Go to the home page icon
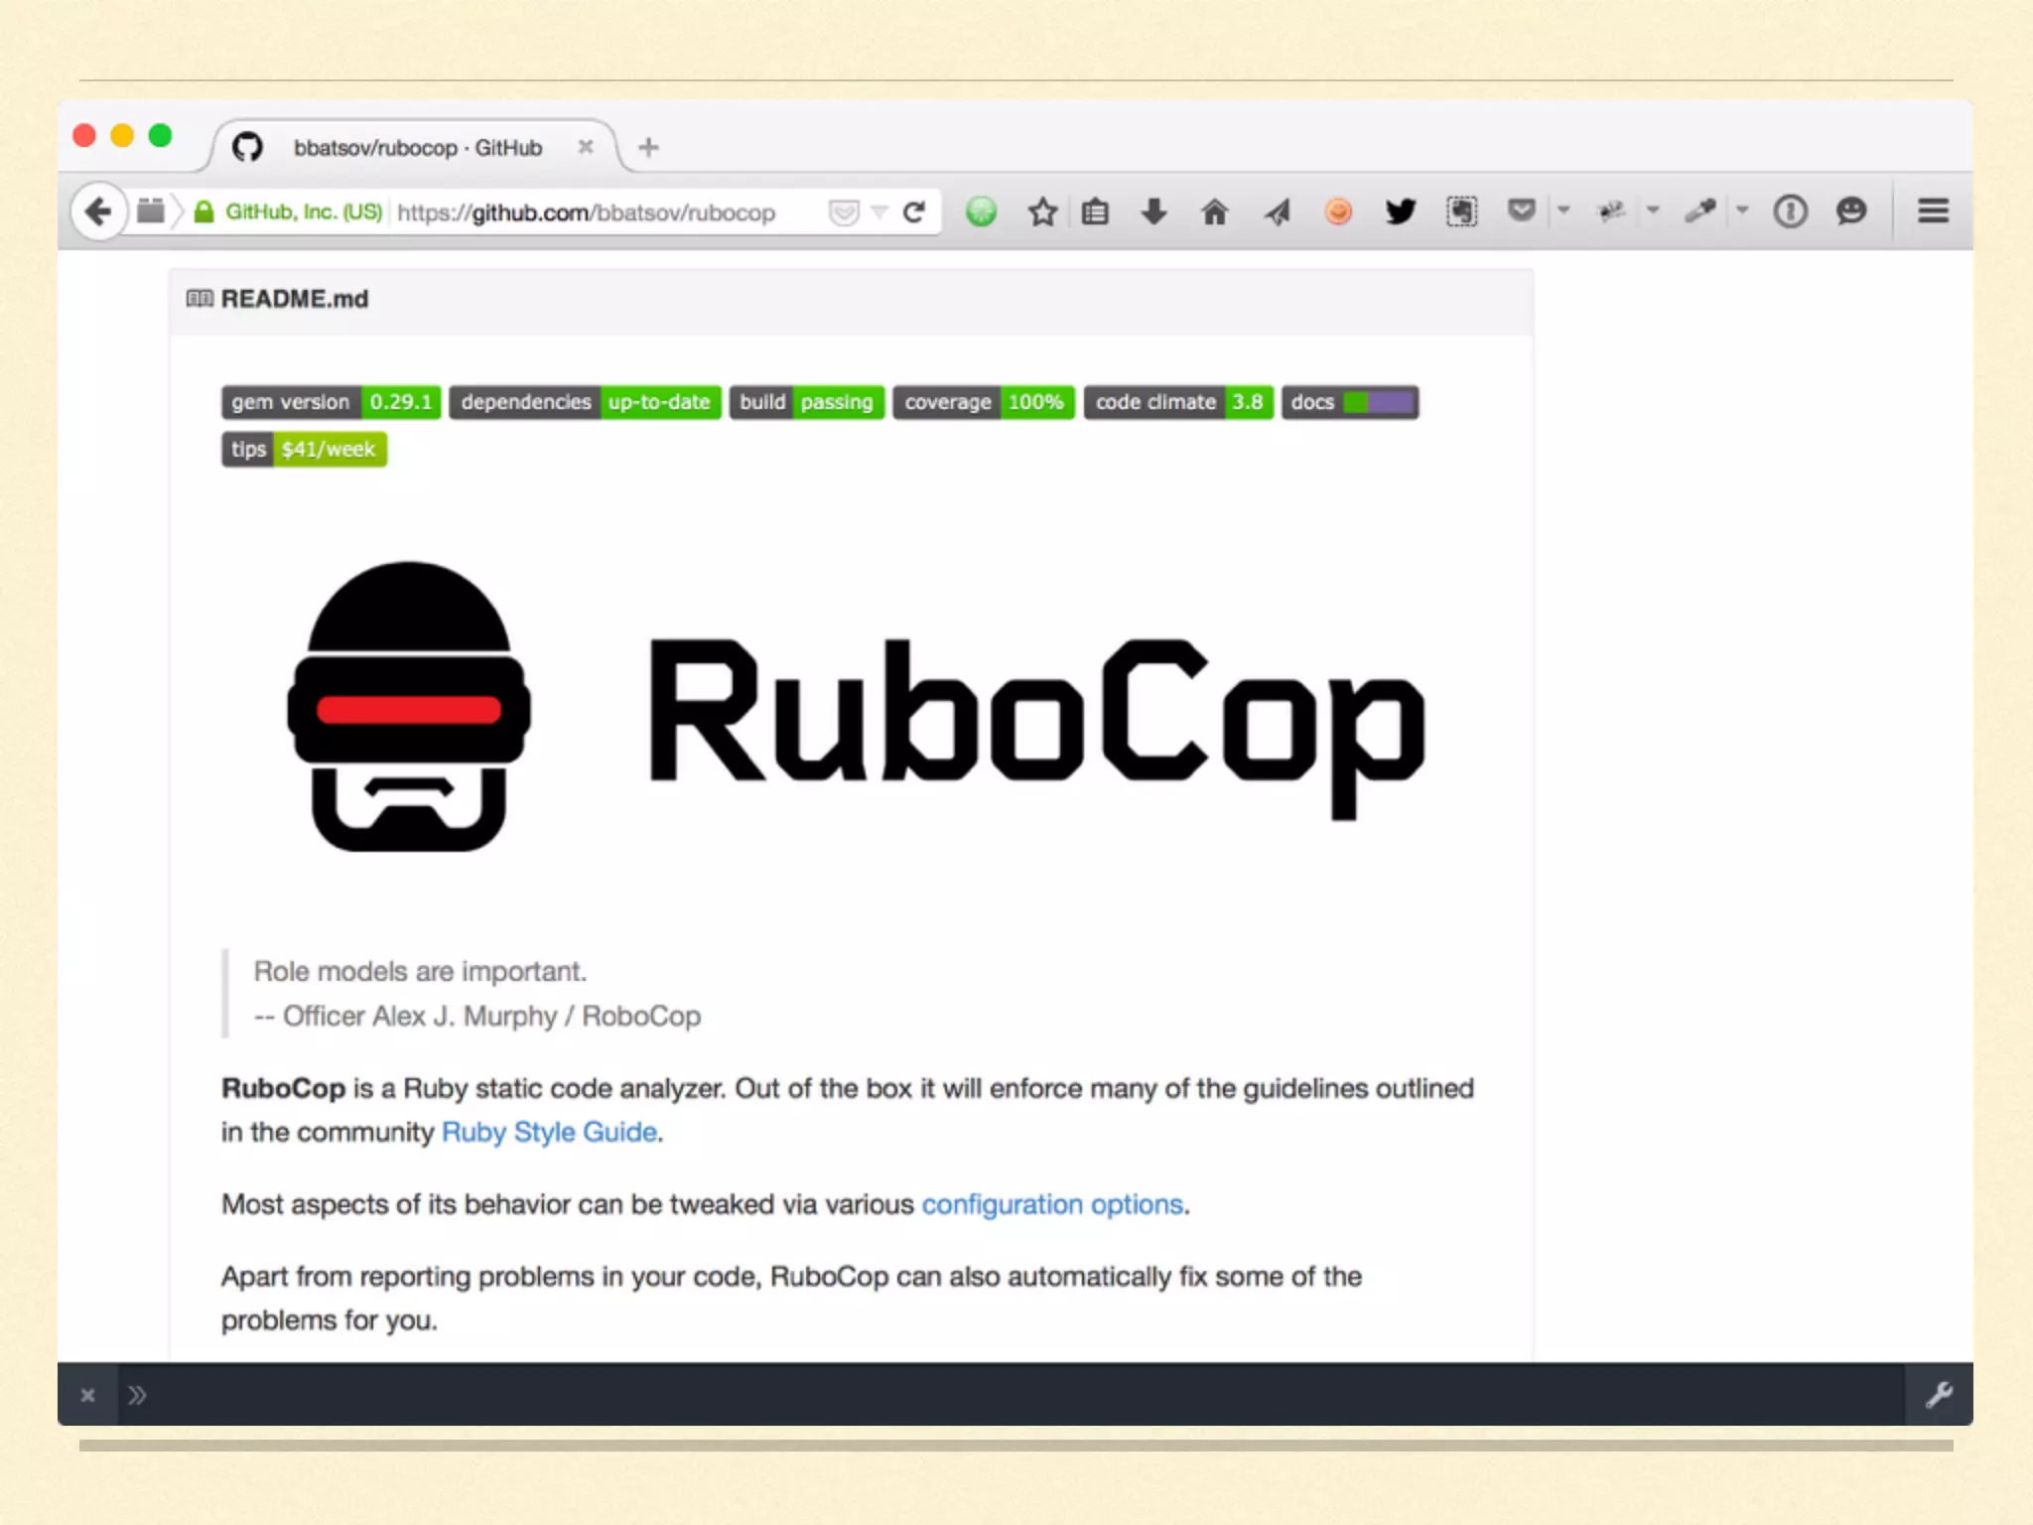 pyautogui.click(x=1214, y=211)
